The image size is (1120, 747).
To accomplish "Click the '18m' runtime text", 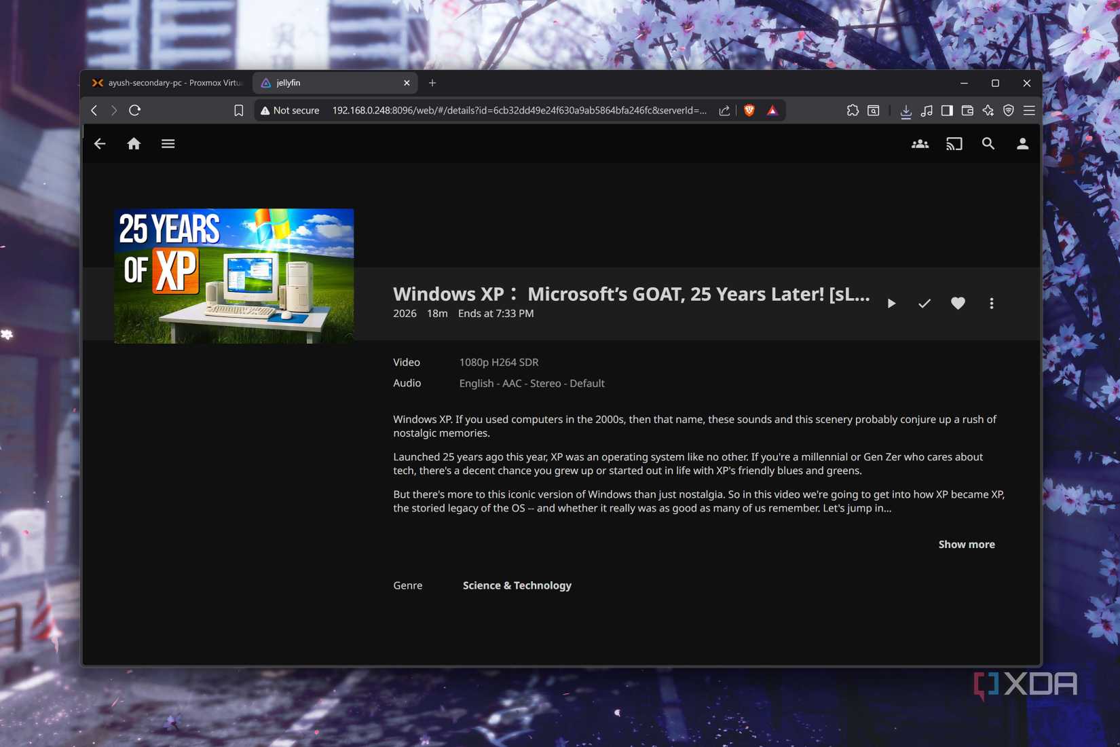I will [x=437, y=314].
